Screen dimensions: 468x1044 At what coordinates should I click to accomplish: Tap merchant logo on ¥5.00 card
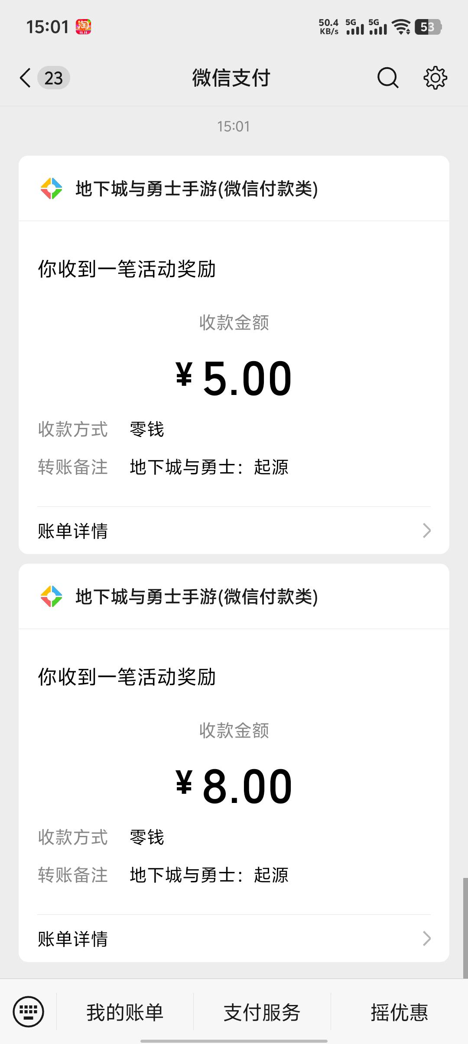point(51,189)
